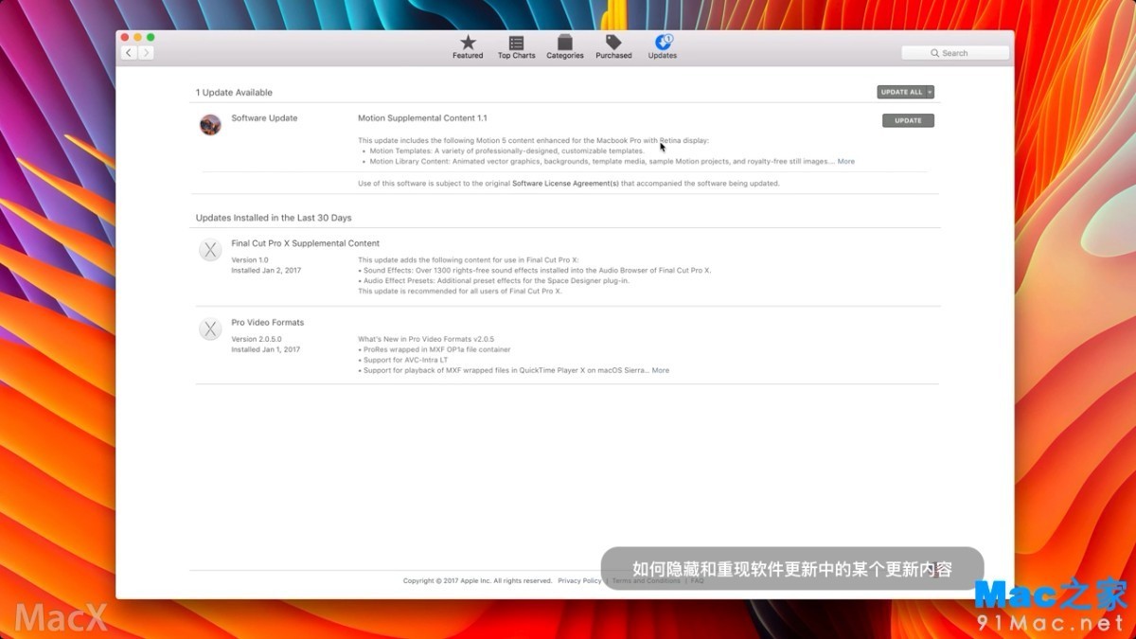1136x639 pixels.
Task: Click 'Final Cut Pro X Supplemental Content' title
Action: [x=306, y=243]
